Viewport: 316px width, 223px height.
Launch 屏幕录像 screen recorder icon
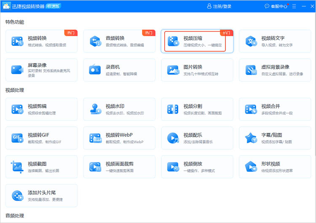pos(17,70)
